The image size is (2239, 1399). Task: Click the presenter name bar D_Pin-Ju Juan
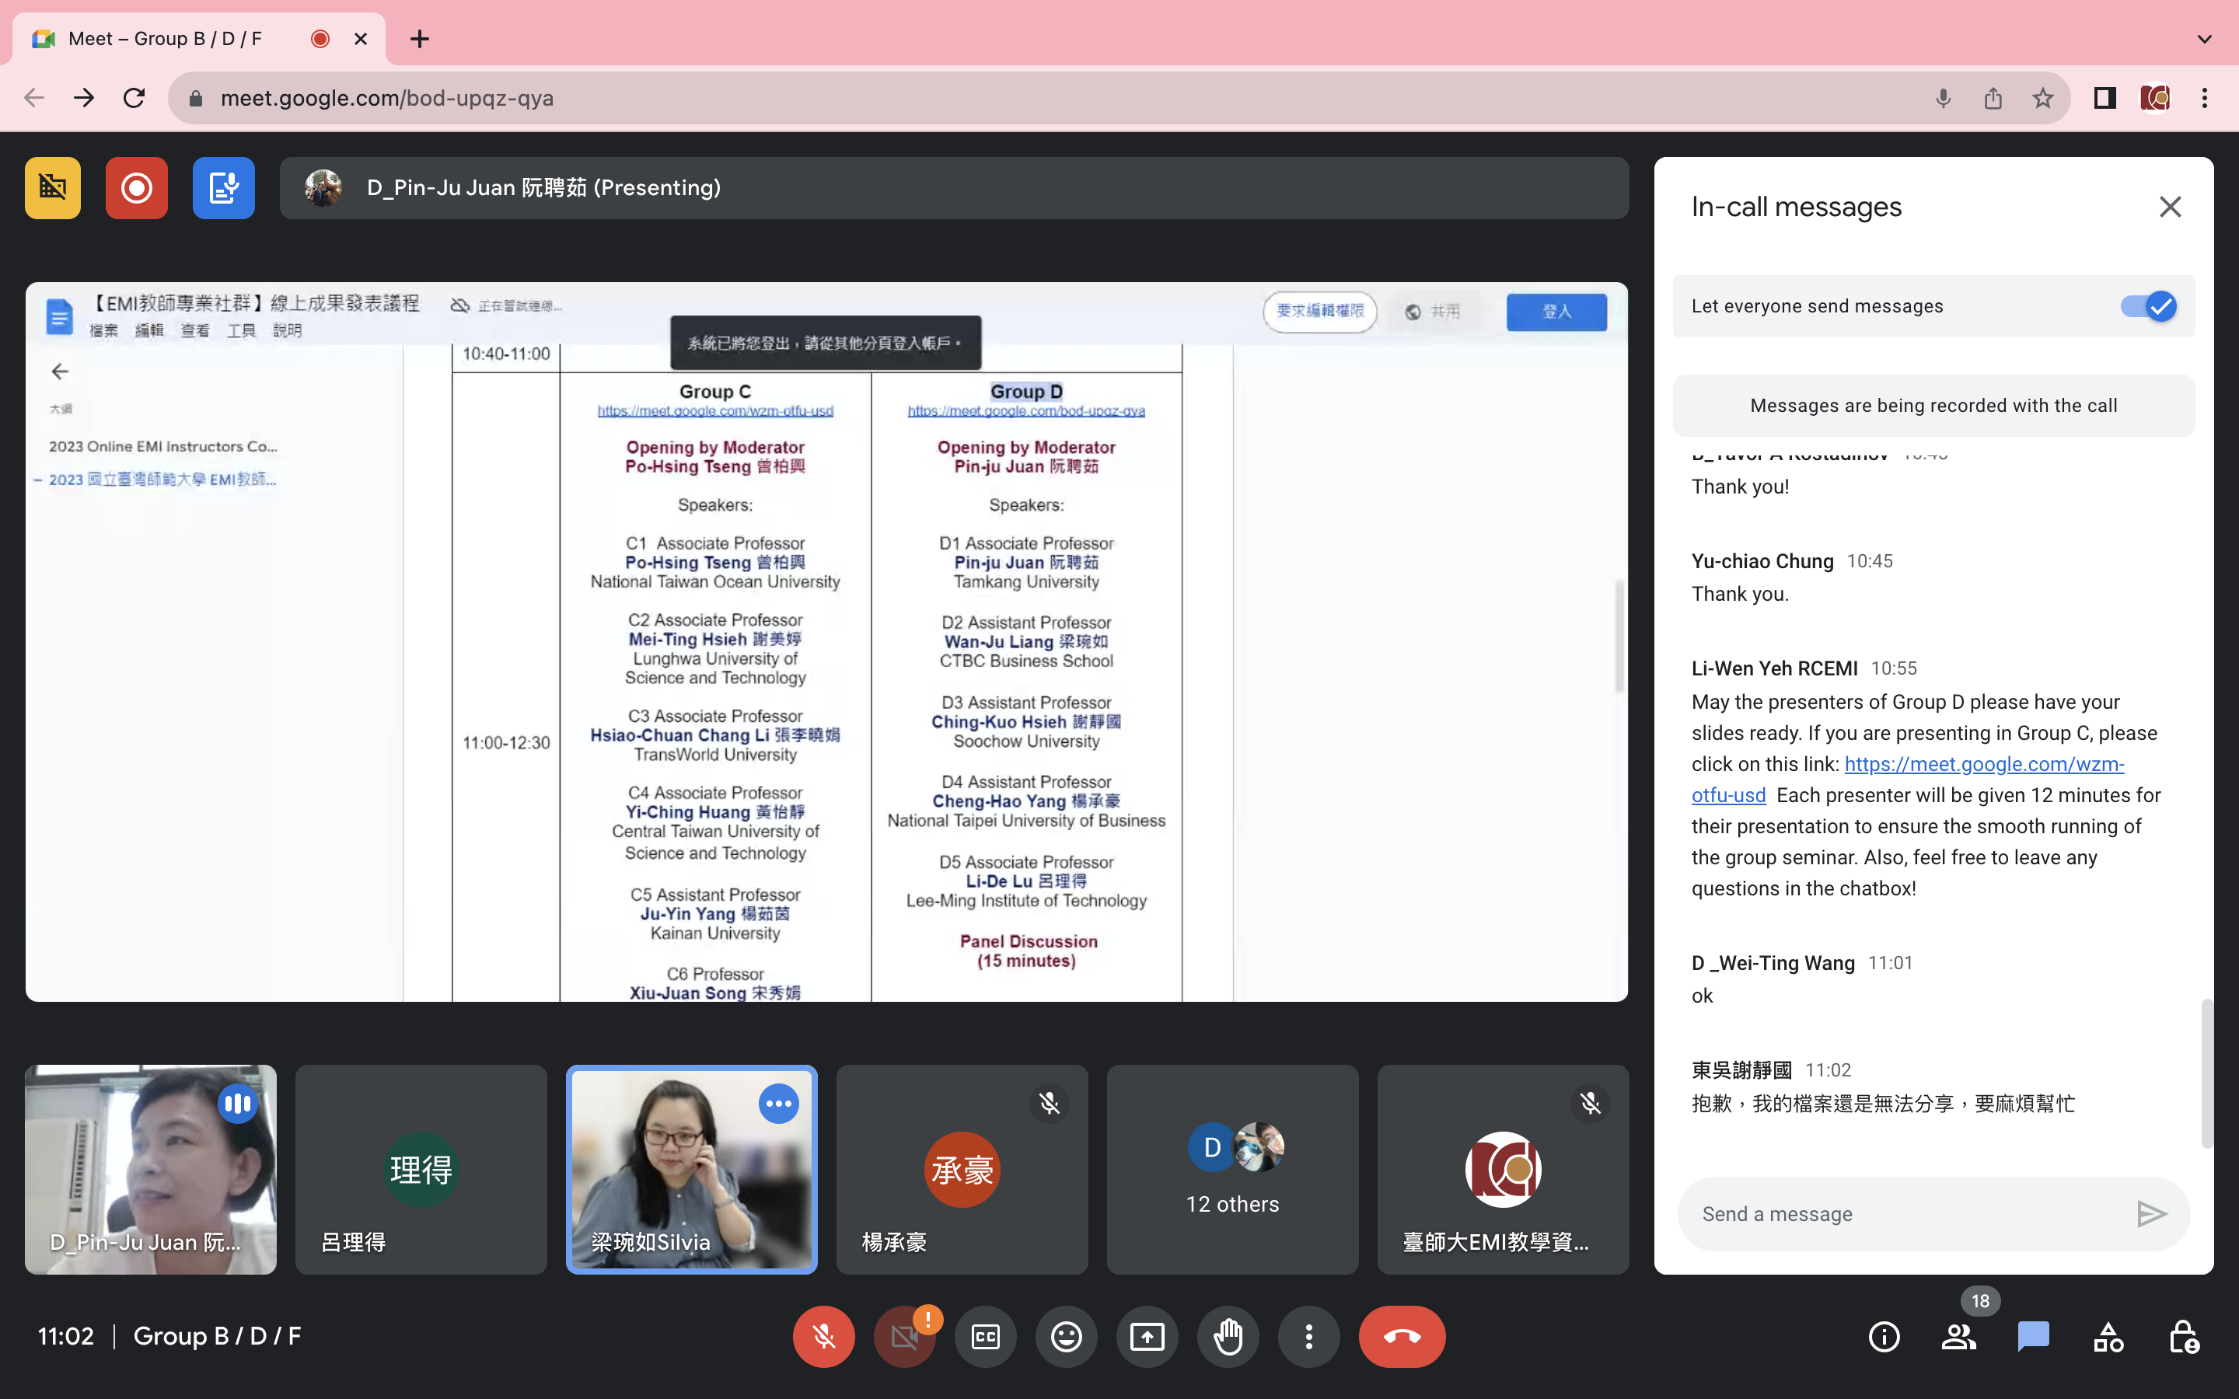954,188
